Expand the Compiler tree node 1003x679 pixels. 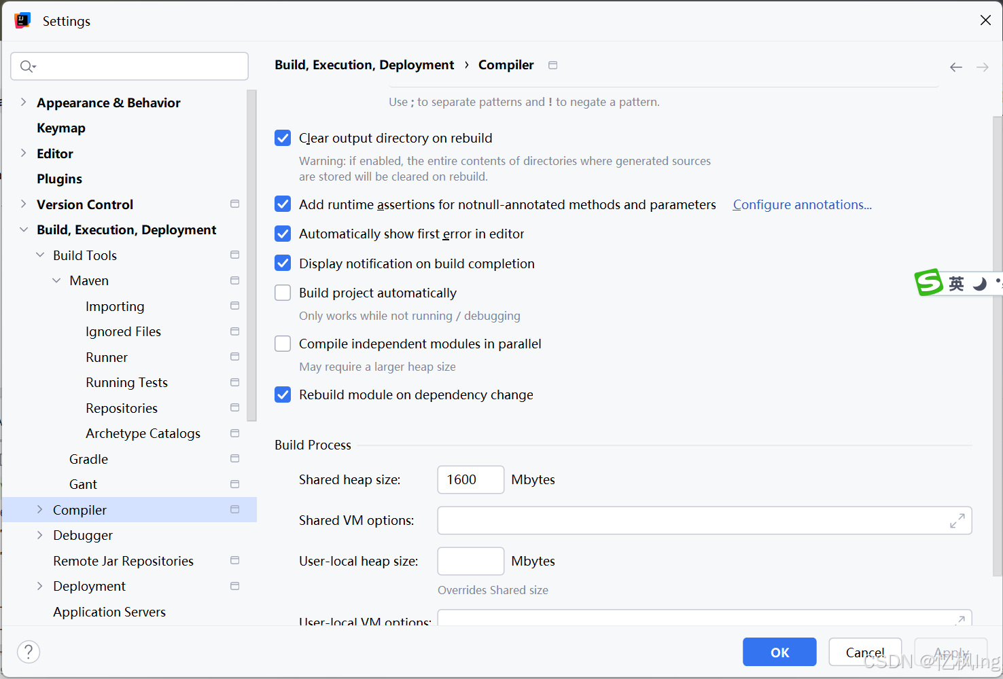click(x=39, y=509)
